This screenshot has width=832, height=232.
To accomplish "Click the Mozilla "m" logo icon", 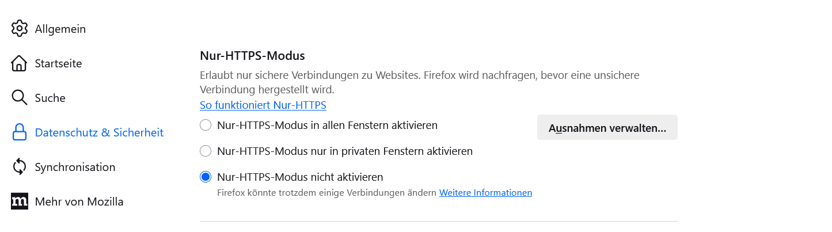I will (20, 201).
